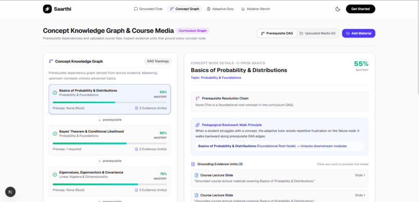Click the Add Material upload cloud icon
The height and width of the screenshot is (202, 419).
tap(348, 33)
